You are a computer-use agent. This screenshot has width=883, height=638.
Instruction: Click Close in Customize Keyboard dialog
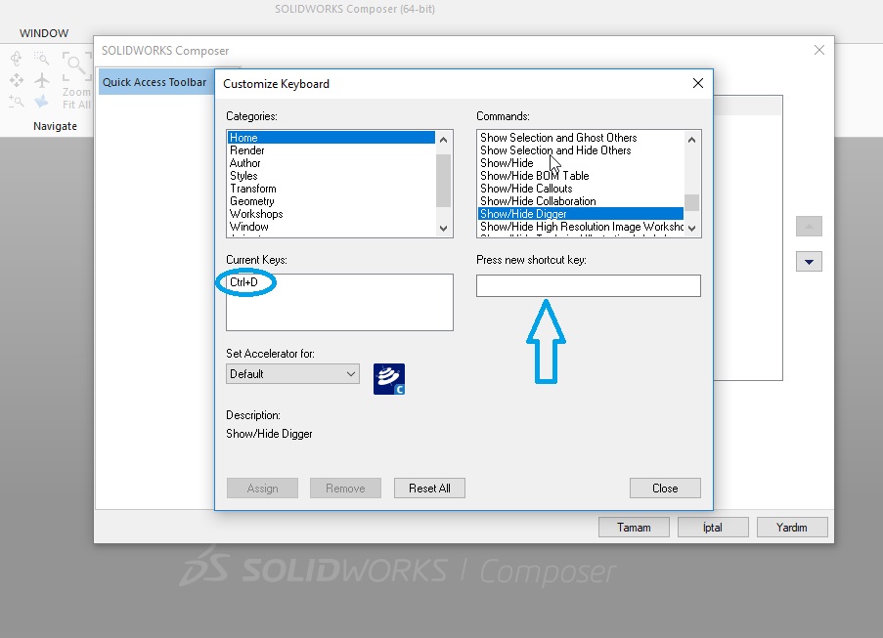pos(665,489)
